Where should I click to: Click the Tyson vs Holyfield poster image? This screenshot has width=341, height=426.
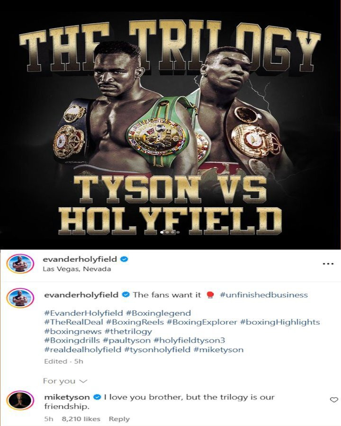(170, 124)
